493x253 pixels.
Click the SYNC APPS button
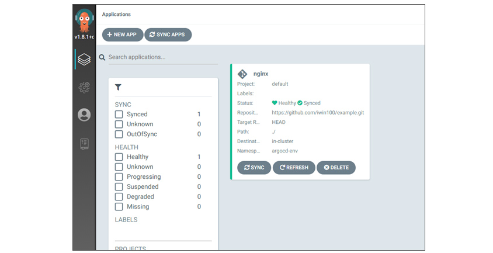168,34
